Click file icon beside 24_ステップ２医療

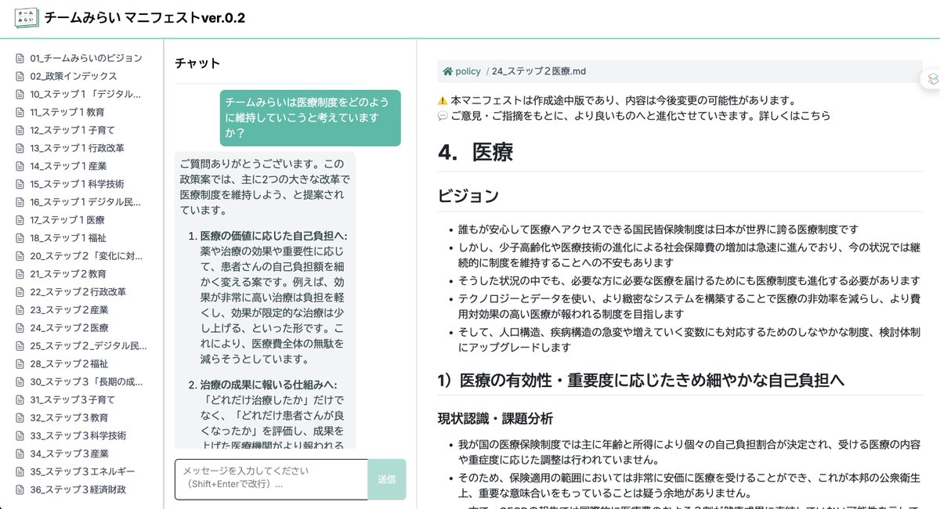click(20, 328)
